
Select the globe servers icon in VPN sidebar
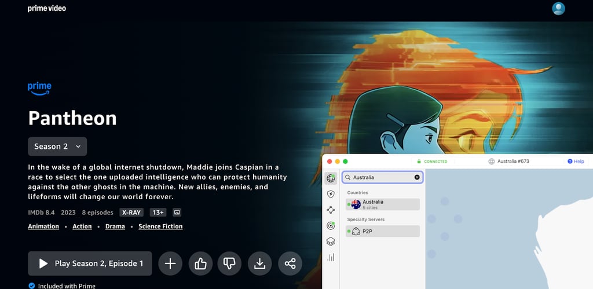(331, 178)
